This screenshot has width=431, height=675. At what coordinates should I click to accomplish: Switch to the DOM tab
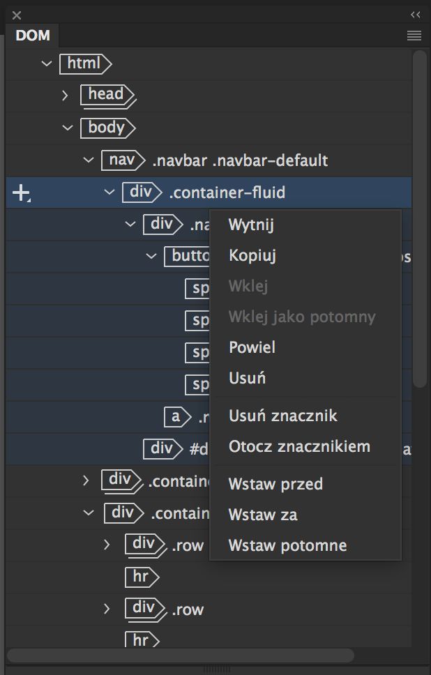[x=32, y=36]
